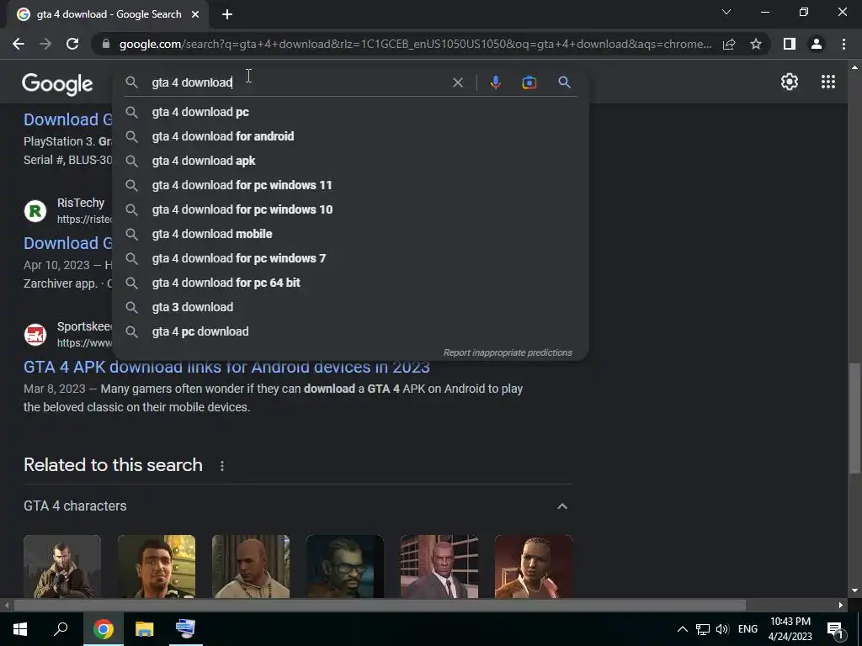
Task: Open Windows taskbar search
Action: (x=61, y=629)
